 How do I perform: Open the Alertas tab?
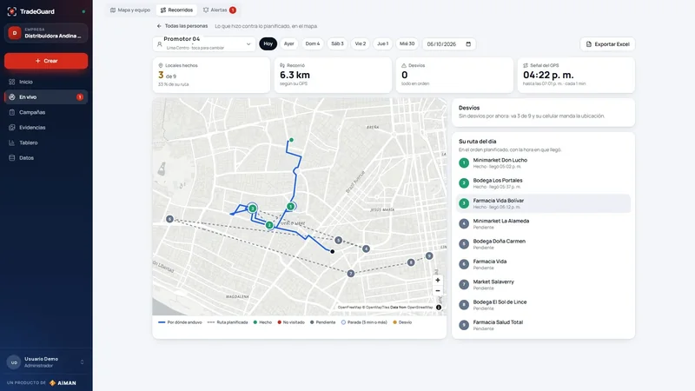point(220,10)
